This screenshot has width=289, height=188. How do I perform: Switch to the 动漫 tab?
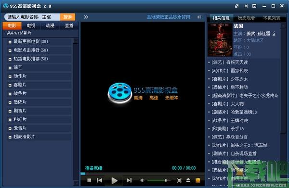[x=50, y=25]
